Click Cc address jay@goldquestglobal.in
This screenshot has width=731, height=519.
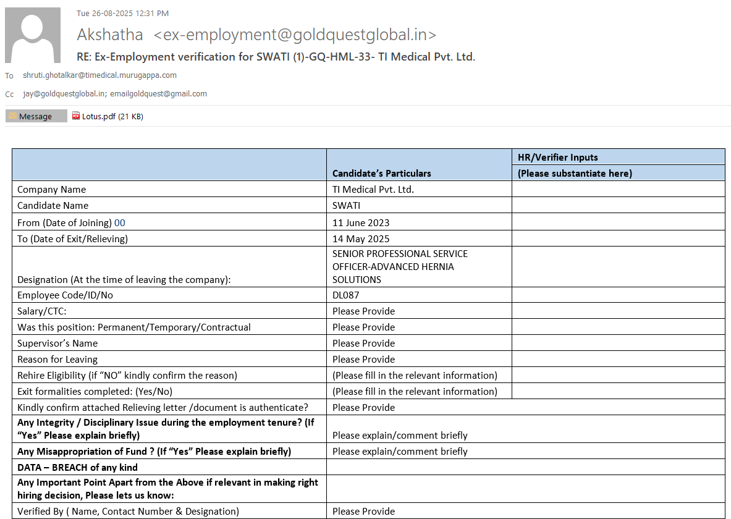[x=64, y=94]
